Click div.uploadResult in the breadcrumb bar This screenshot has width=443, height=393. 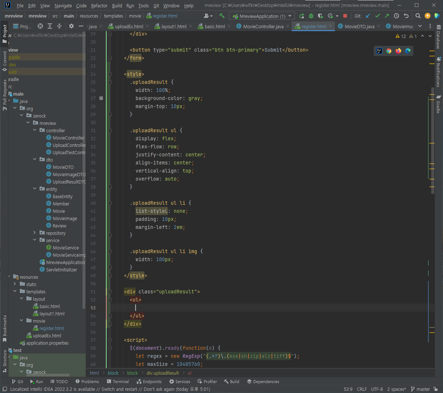point(163,373)
